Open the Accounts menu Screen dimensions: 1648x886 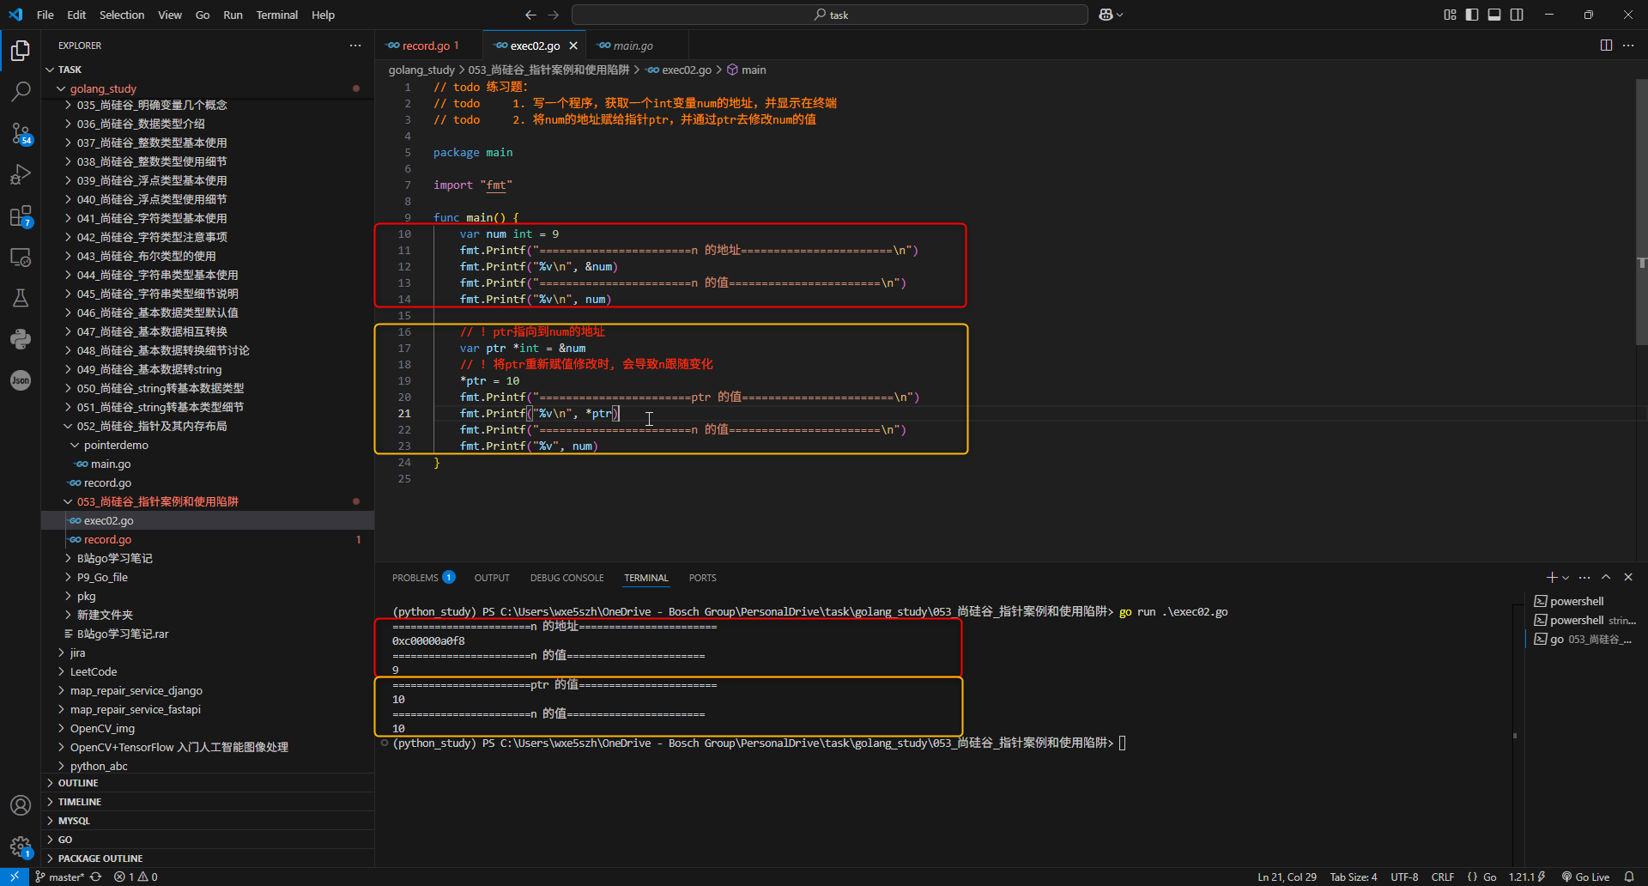pos(21,805)
